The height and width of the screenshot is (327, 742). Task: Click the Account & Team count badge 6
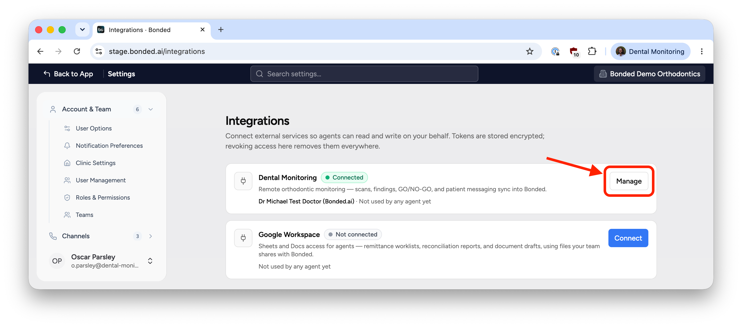(x=137, y=109)
